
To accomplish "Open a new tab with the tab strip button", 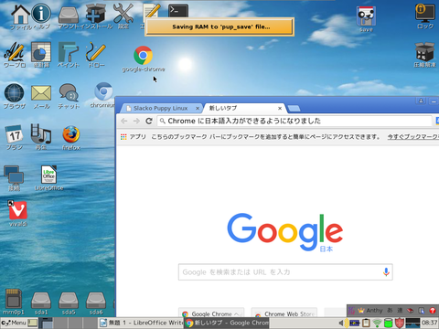I will click(294, 109).
